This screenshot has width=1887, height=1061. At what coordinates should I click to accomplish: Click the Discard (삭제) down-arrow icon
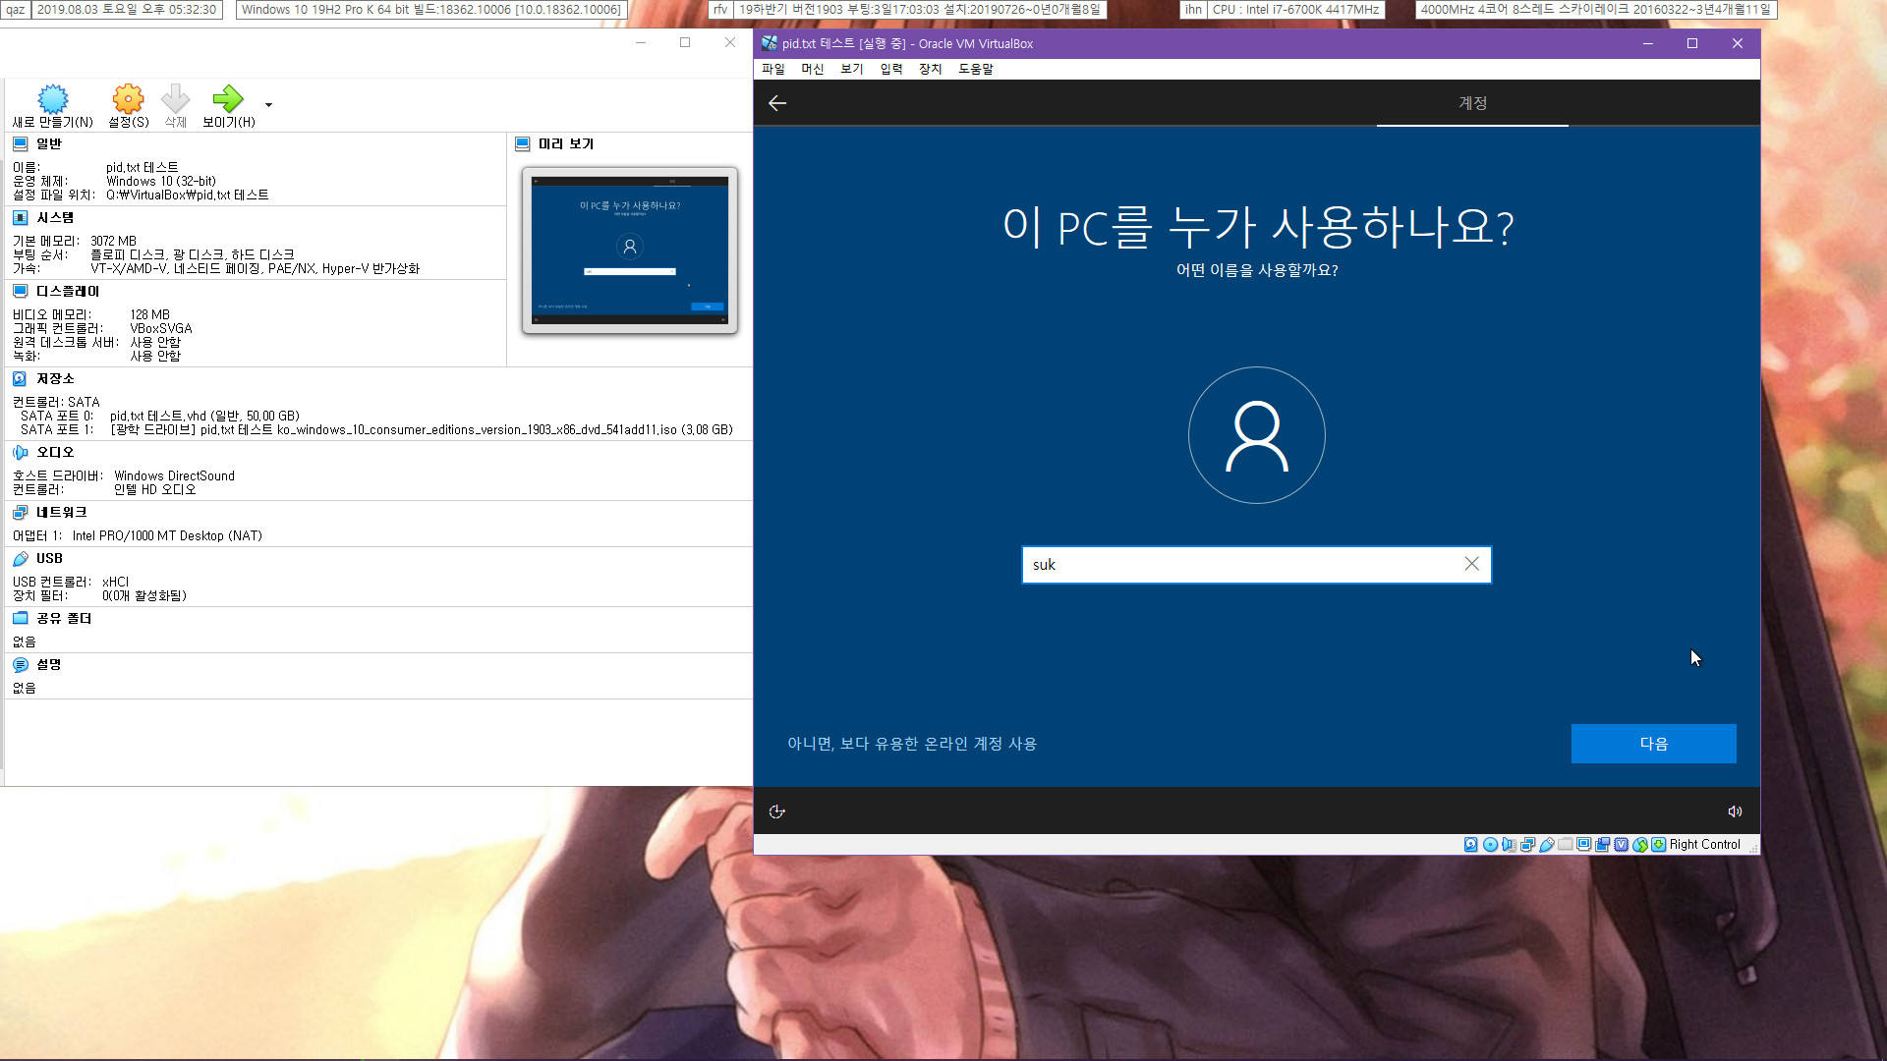[175, 98]
